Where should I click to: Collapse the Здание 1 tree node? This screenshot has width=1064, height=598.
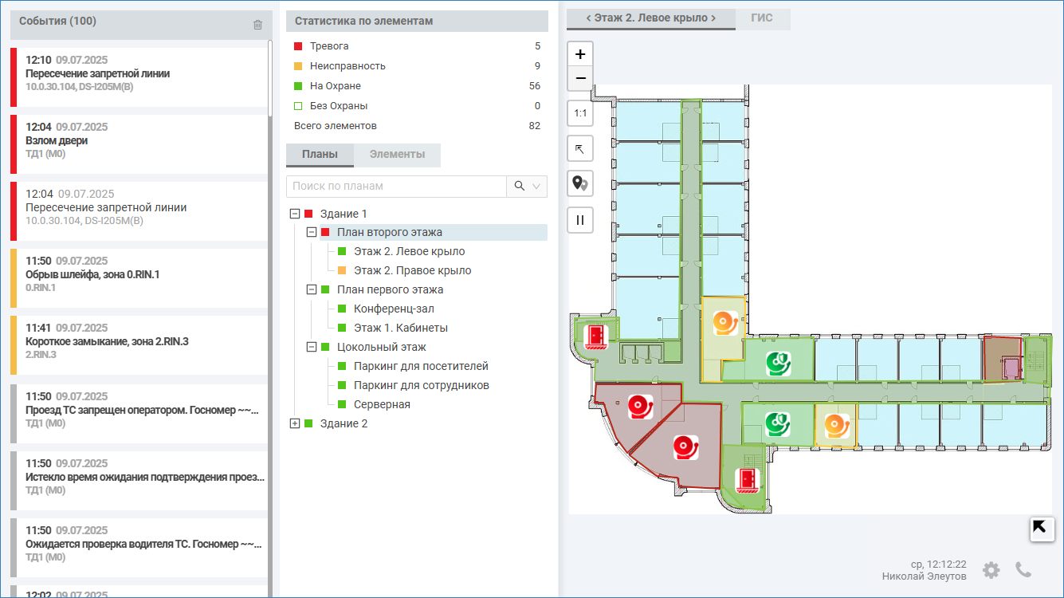(x=295, y=214)
